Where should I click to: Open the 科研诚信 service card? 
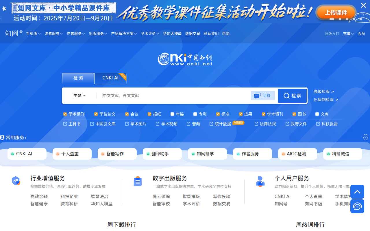coord(343,154)
